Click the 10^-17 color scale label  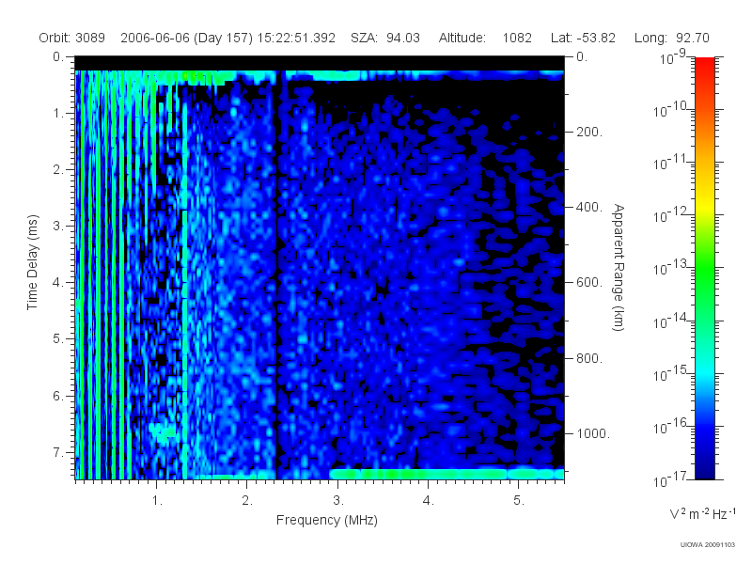point(669,478)
